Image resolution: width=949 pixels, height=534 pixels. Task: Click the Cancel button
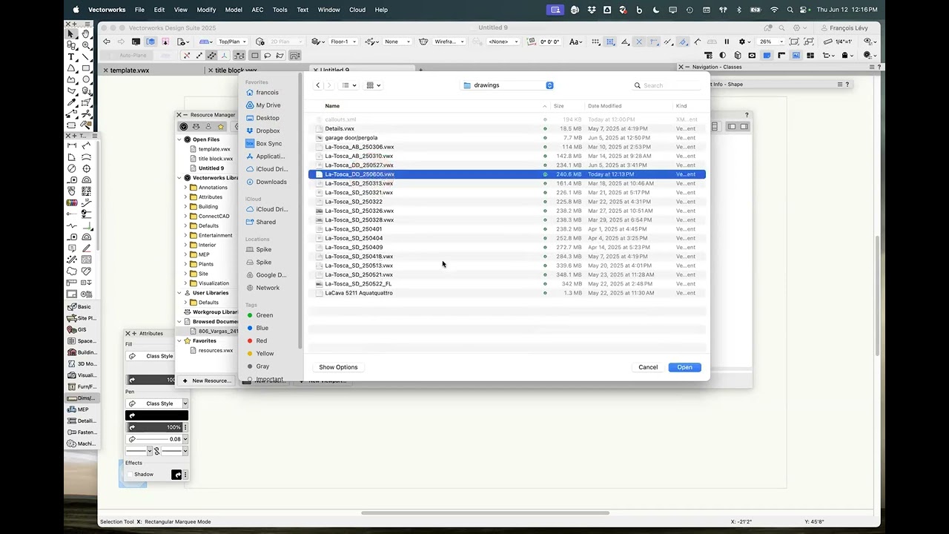(x=648, y=367)
